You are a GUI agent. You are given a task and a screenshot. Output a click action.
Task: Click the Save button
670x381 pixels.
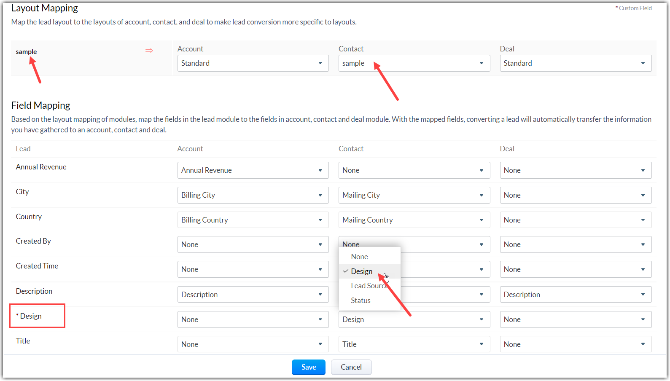tap(308, 367)
